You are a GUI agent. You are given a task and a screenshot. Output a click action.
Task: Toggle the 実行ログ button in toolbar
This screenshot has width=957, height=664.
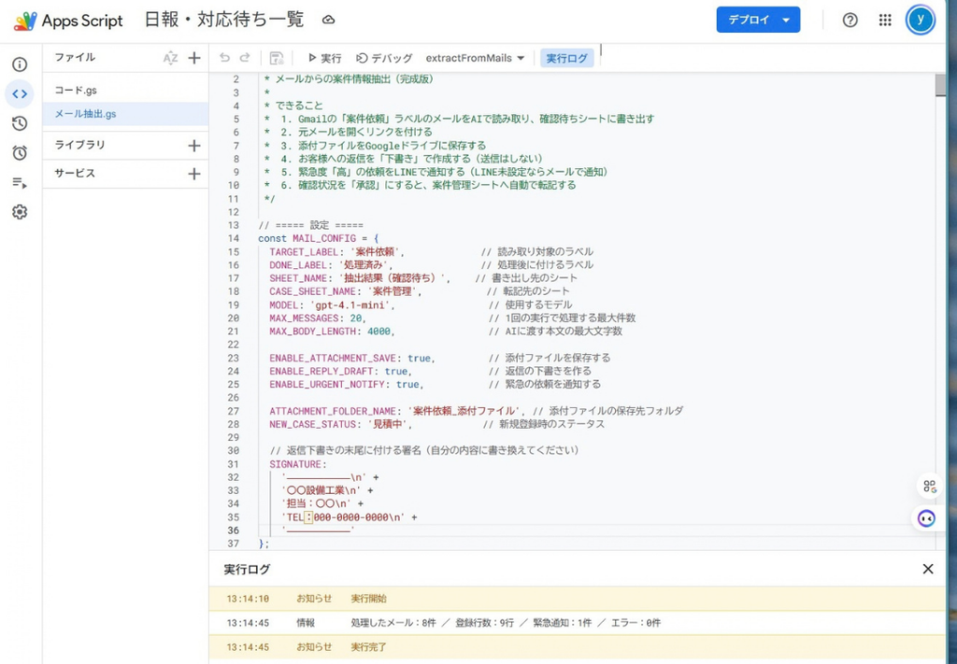(x=566, y=58)
